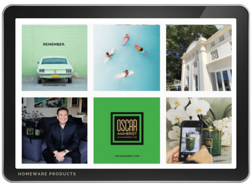Click OSCARAMHERST.COM link below the logo
252x187 pixels.
[127, 156]
